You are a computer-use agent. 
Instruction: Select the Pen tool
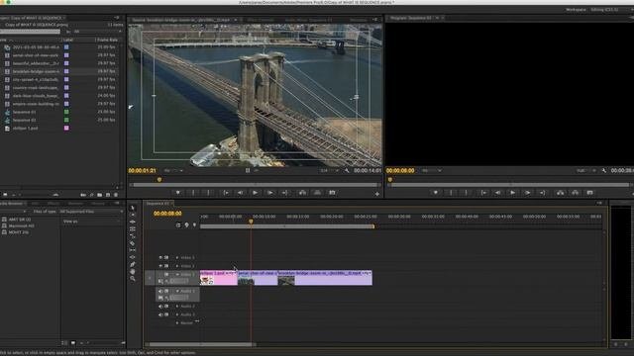click(133, 264)
